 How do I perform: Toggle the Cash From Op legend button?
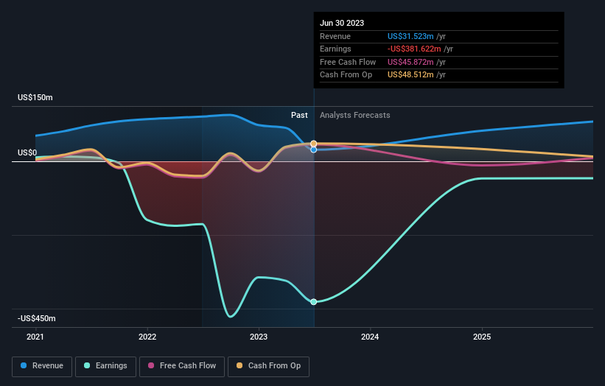click(268, 366)
